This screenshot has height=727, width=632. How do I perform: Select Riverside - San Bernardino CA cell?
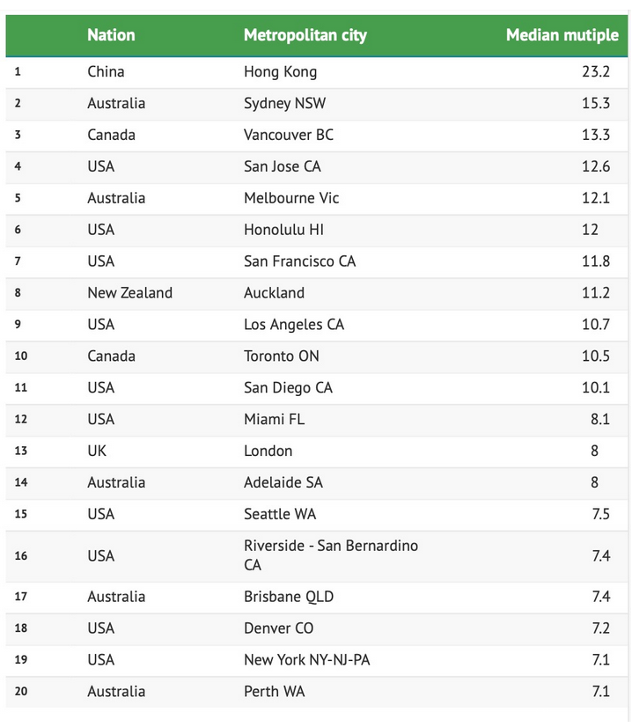[331, 555]
